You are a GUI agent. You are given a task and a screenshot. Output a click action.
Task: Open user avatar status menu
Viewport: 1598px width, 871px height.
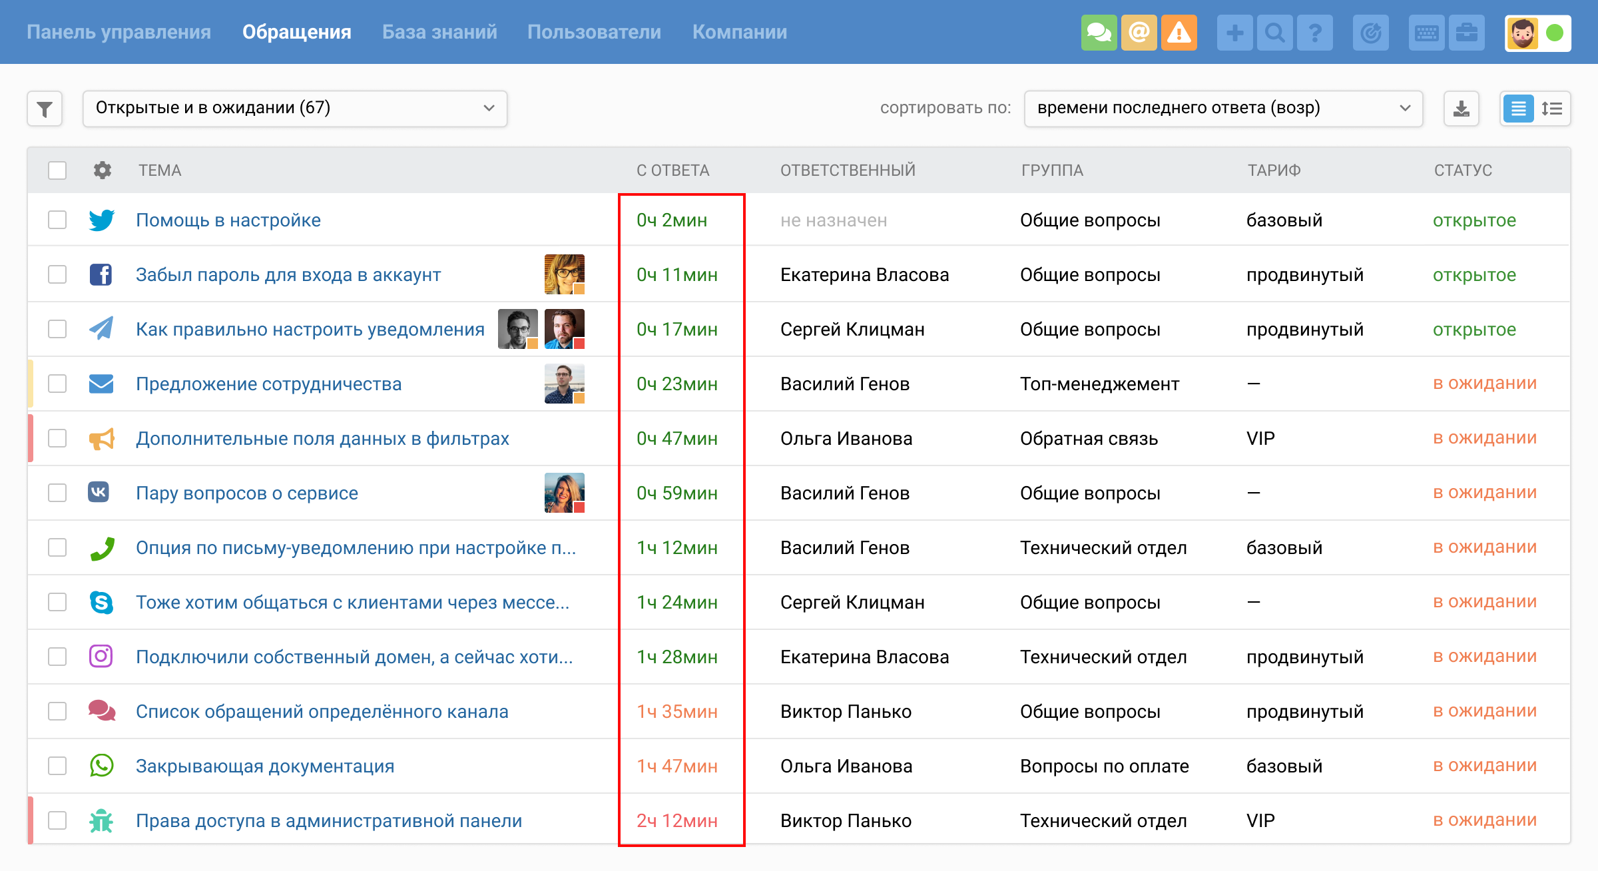point(1537,33)
